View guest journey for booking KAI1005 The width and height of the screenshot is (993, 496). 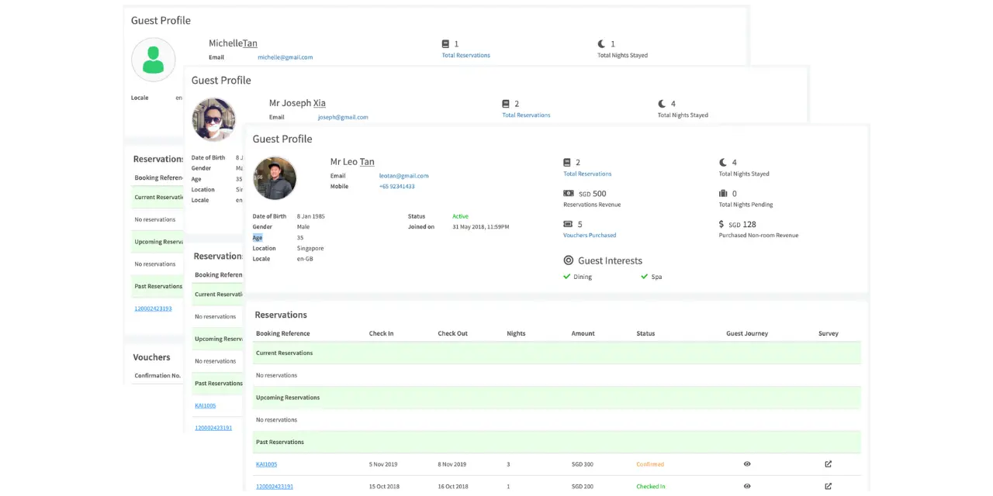[747, 464]
